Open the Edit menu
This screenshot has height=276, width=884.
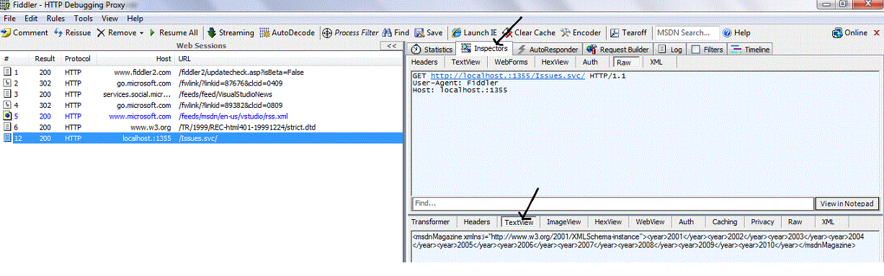31,18
